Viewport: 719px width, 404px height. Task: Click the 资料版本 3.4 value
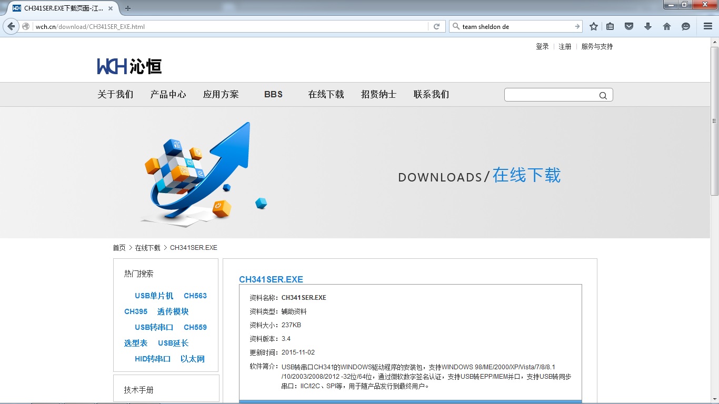click(286, 339)
